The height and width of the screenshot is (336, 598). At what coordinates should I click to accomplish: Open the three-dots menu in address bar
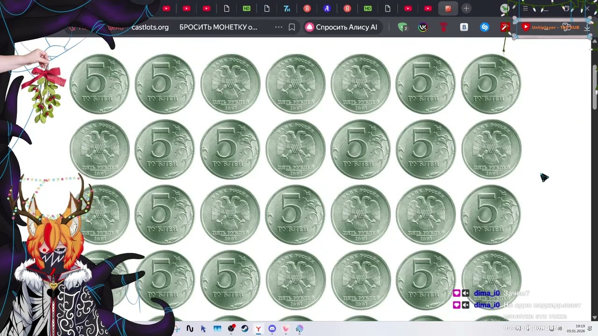point(278,27)
